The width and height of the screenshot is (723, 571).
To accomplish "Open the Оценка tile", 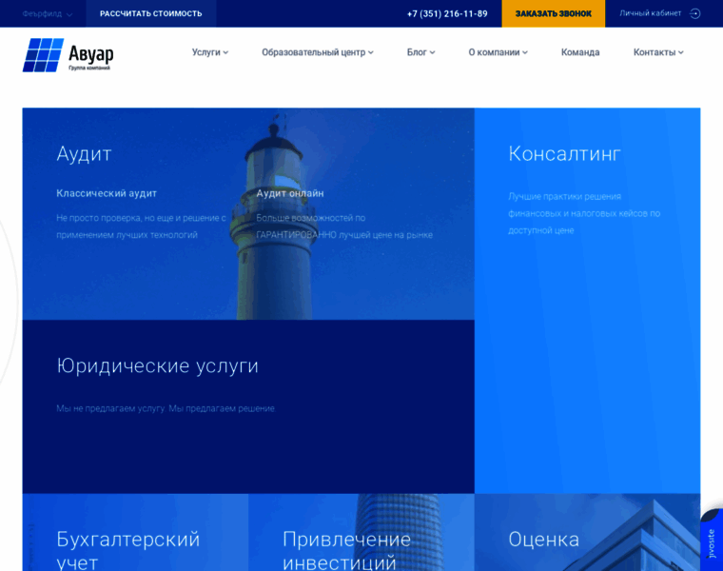I will point(588,532).
